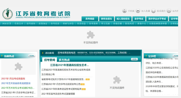Screen dimensions: 181x98
Task: Open 江苏省2020年普通高校招收高水平运动队 notice
Action: [162, 79]
